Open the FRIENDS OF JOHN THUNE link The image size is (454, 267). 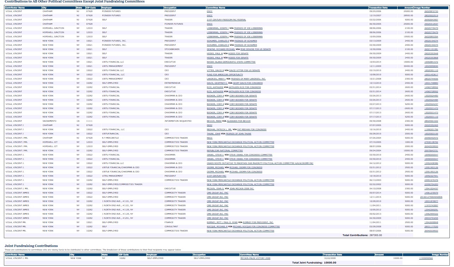[x=238, y=134]
